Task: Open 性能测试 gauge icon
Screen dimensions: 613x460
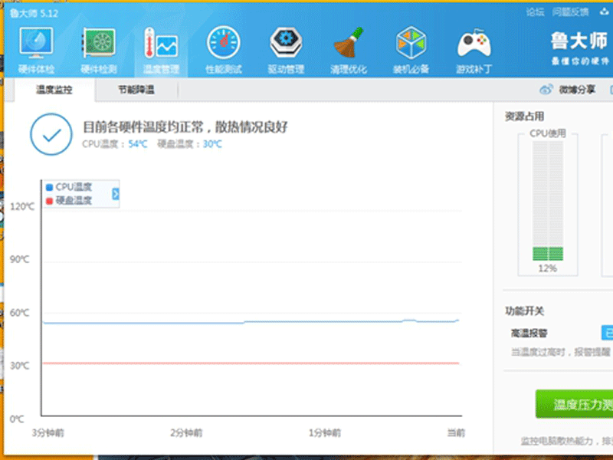Action: pos(223,42)
